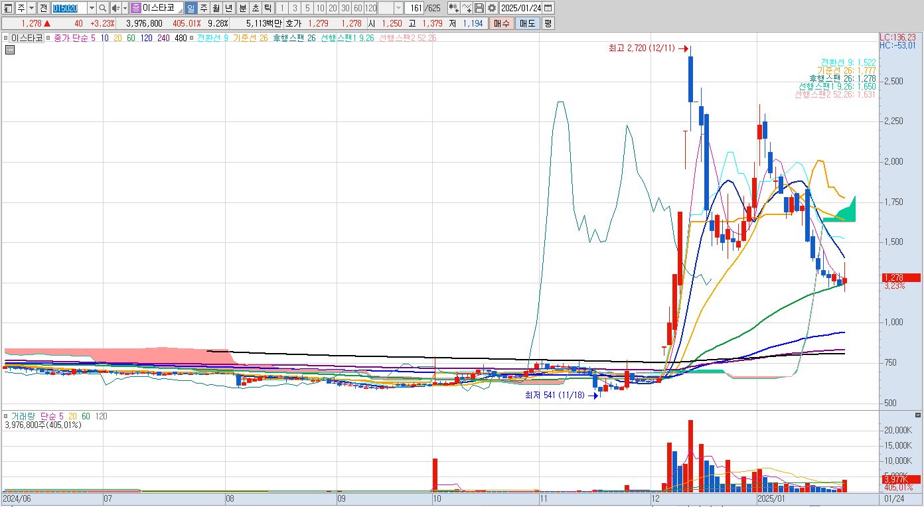Screen dimensions: 924x507
Task: Click the line drawing tool icon
Action: tap(467, 8)
